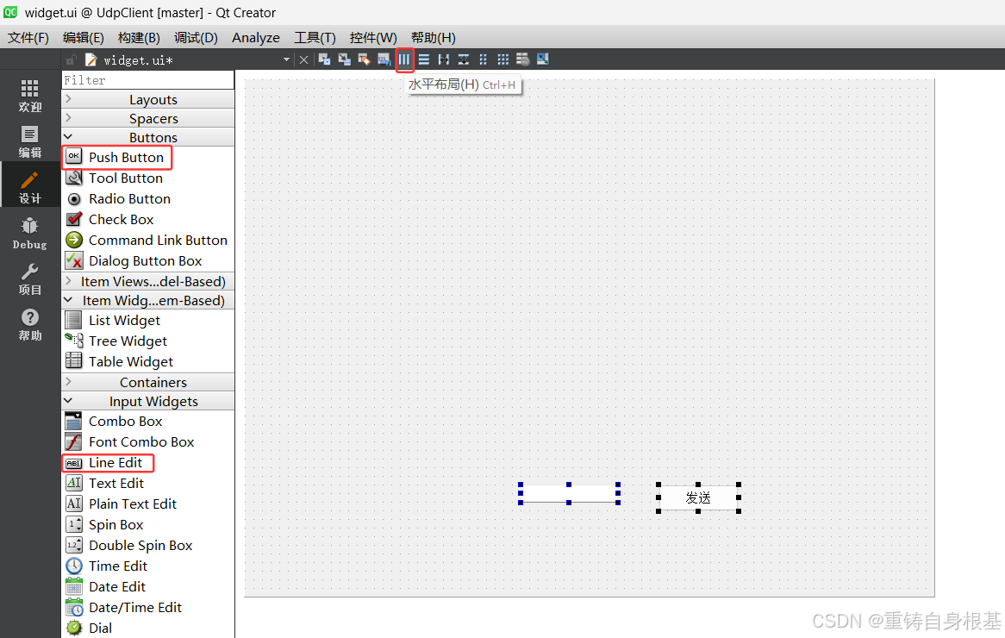Switch to the Edit (编辑) mode in sidebar

(29, 141)
